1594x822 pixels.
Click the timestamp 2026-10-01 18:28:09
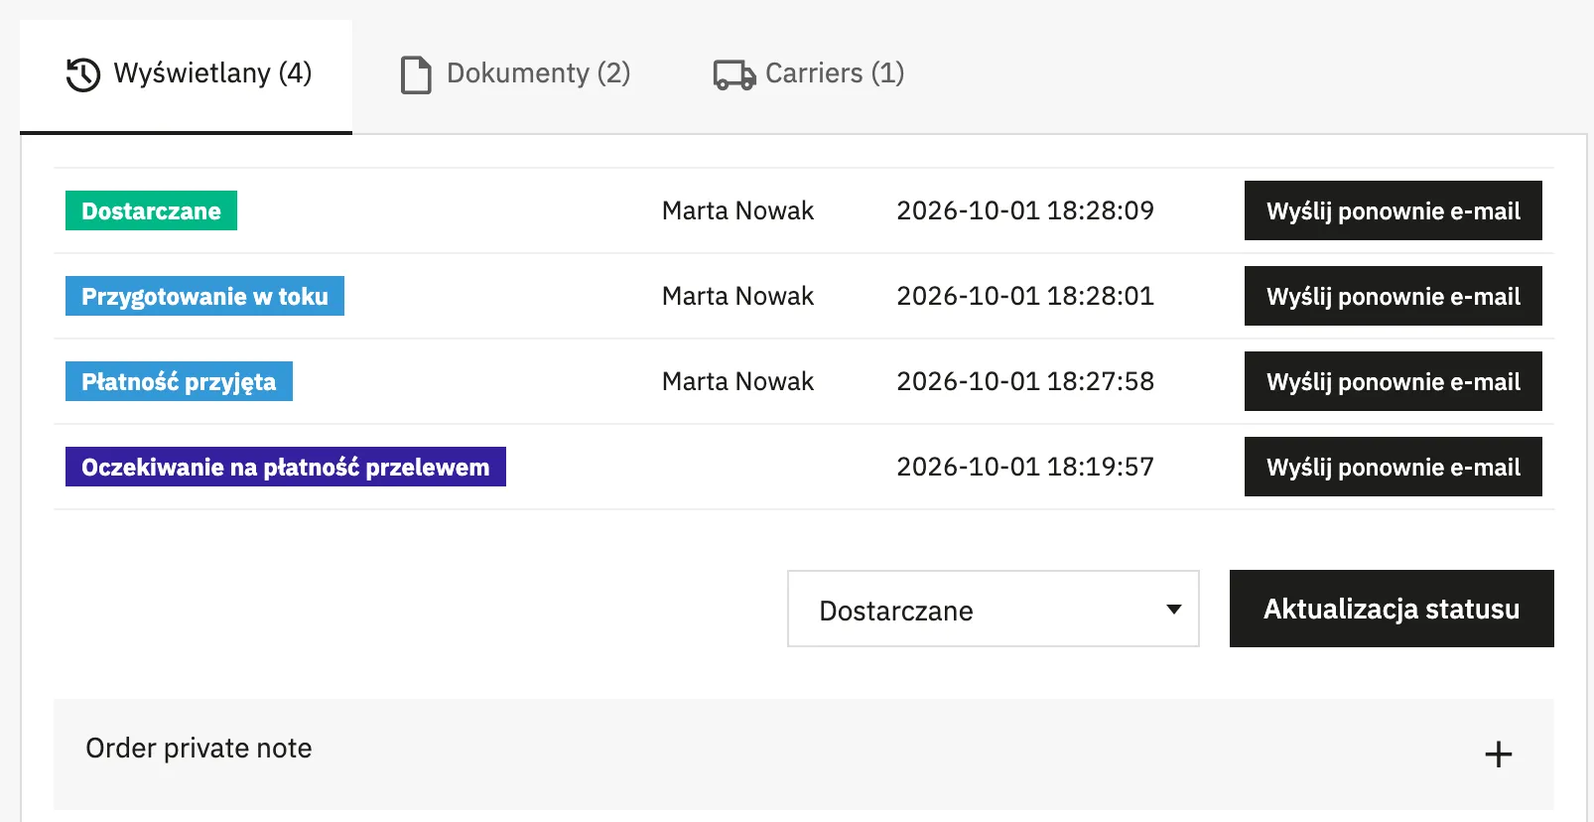pos(1025,210)
